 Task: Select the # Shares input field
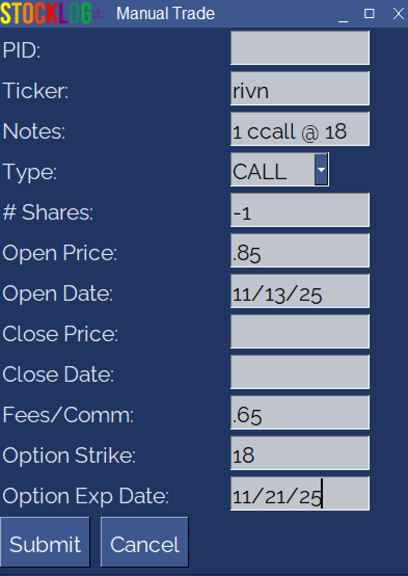pos(300,210)
